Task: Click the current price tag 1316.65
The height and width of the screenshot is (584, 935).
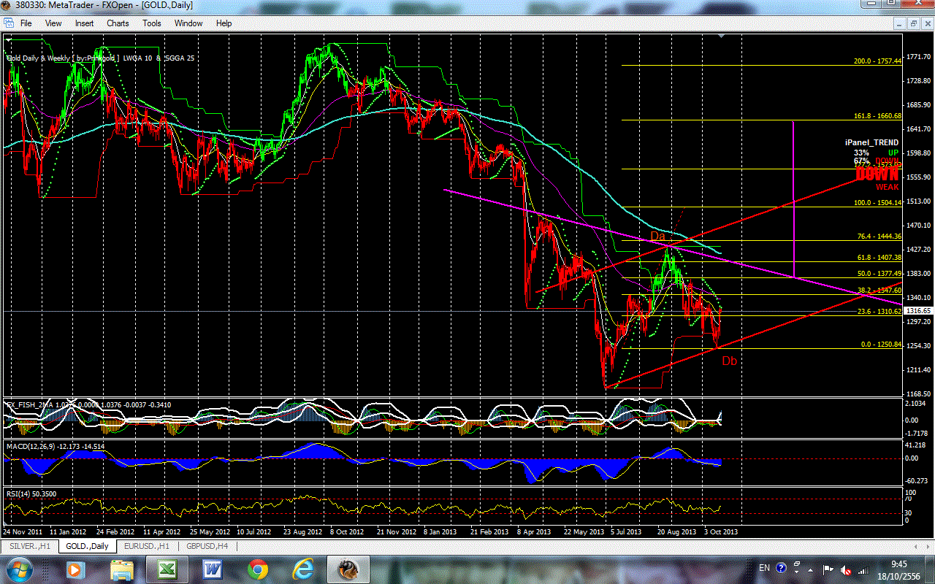Action: pyautogui.click(x=919, y=310)
